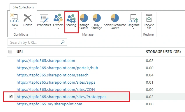Open the sites/CDN site link
185x112 pixels.
pos(56,89)
